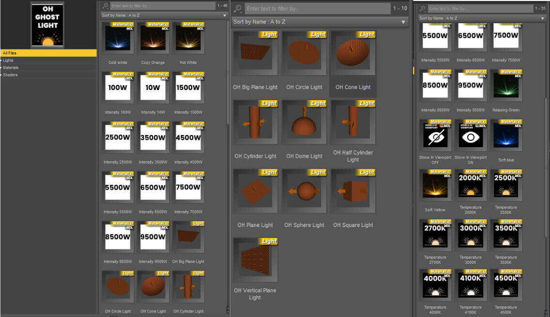Click the middle panel filter text field
Viewport: 550px width, 317px height.
click(317, 9)
